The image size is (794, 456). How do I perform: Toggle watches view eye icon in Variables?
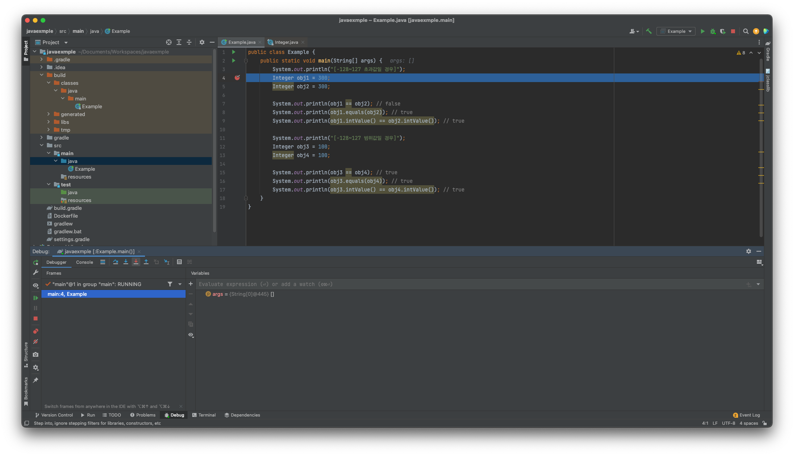pos(191,335)
